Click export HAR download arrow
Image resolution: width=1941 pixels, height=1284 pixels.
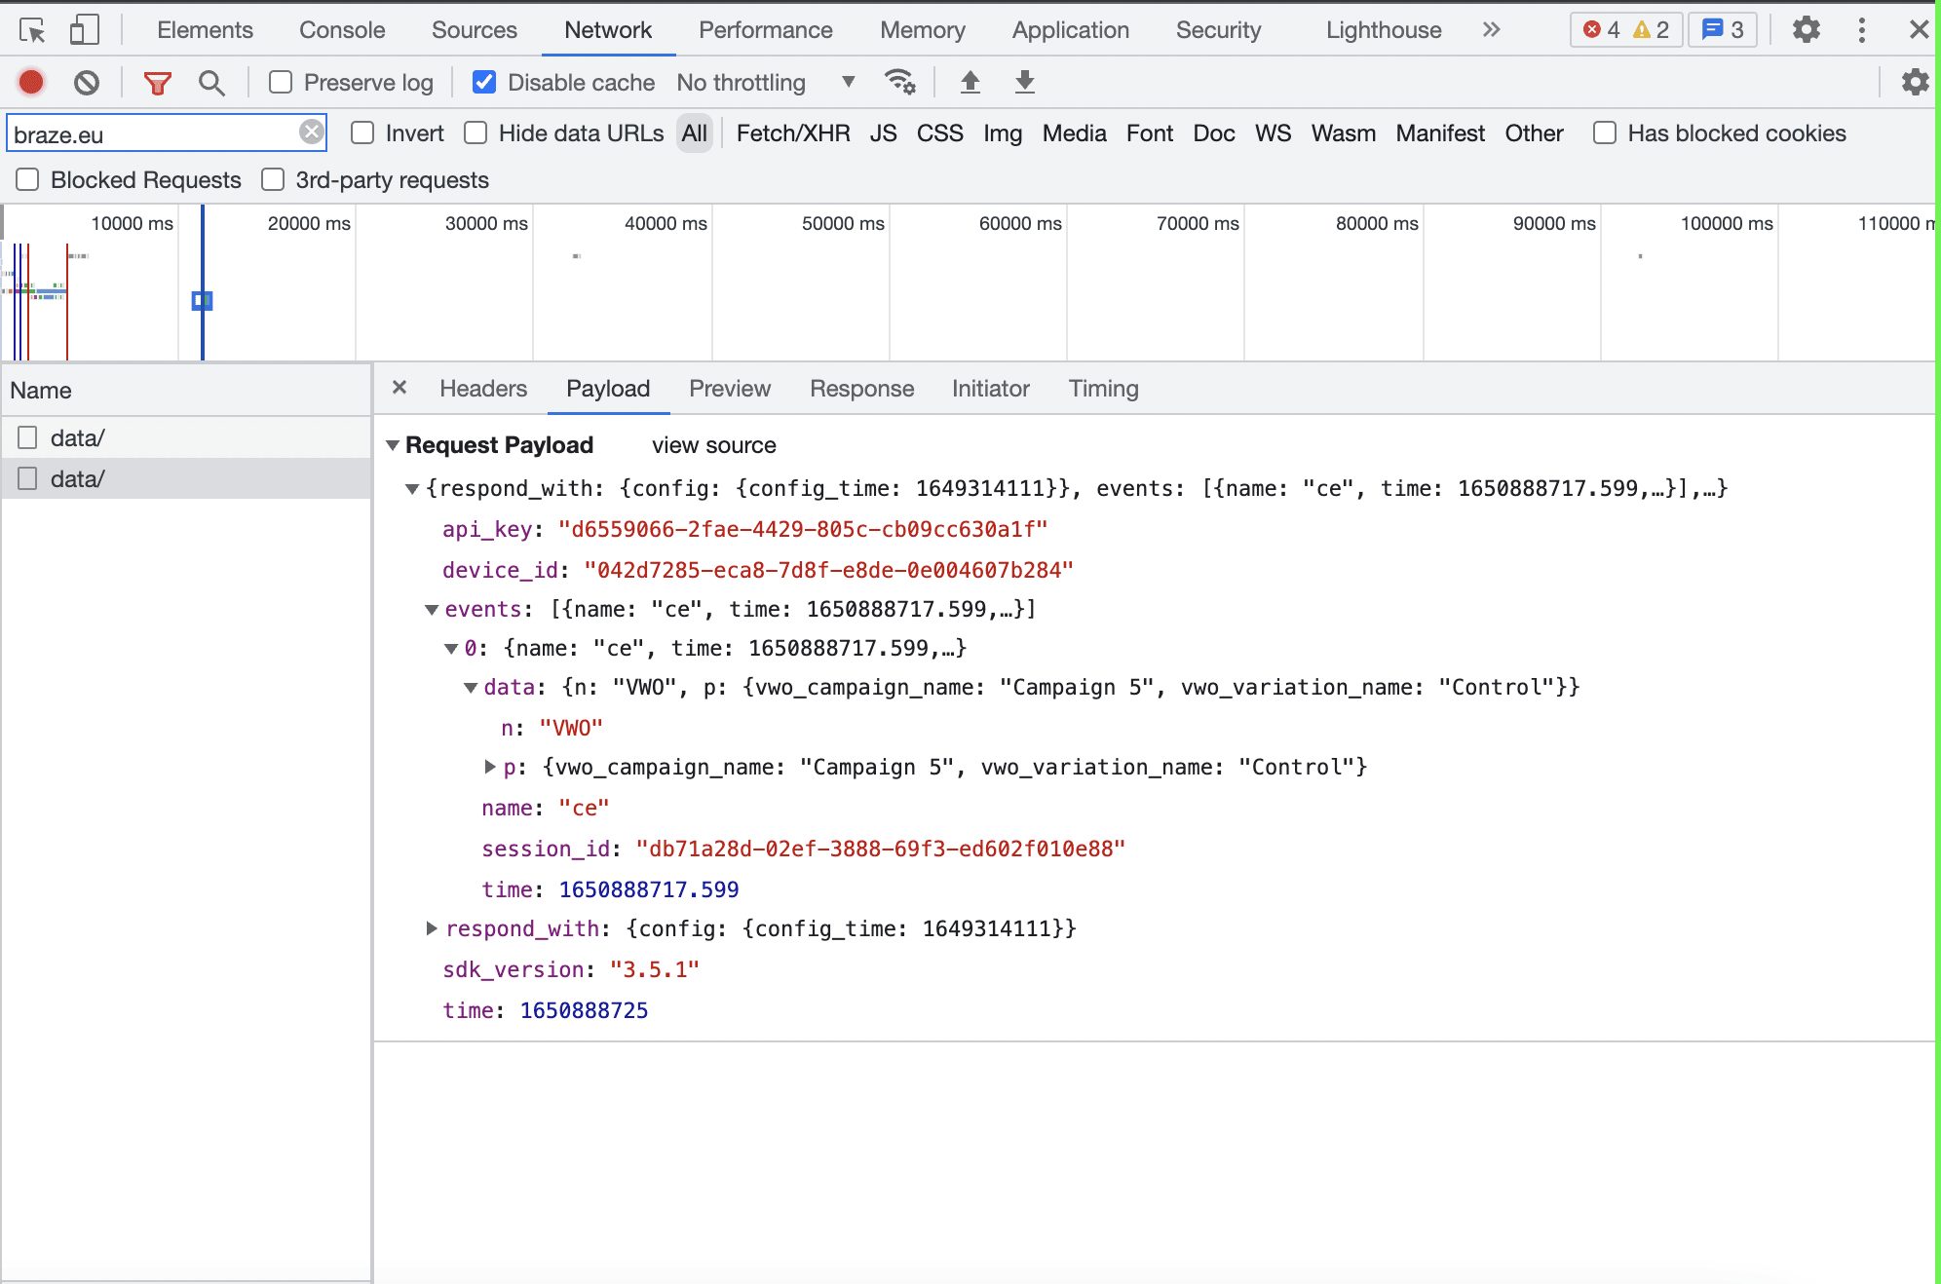click(1024, 83)
